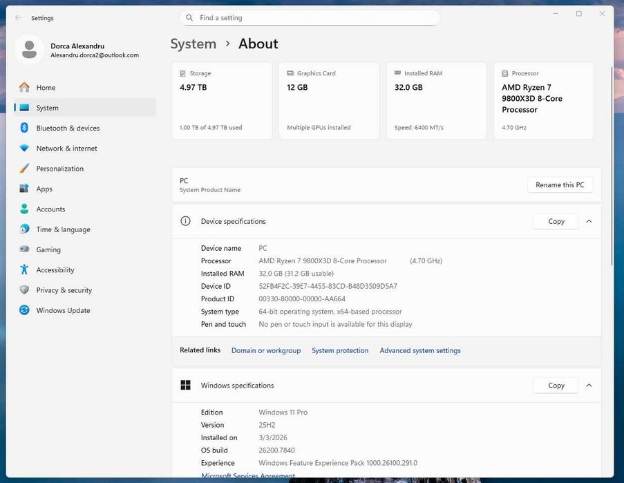This screenshot has height=483, width=624.
Task: Open the Domain or workgroup link
Action: tap(266, 351)
